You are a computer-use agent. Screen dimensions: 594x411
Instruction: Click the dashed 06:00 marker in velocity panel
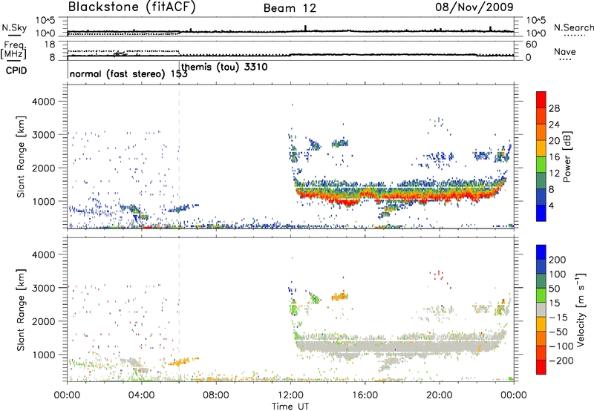click(179, 310)
